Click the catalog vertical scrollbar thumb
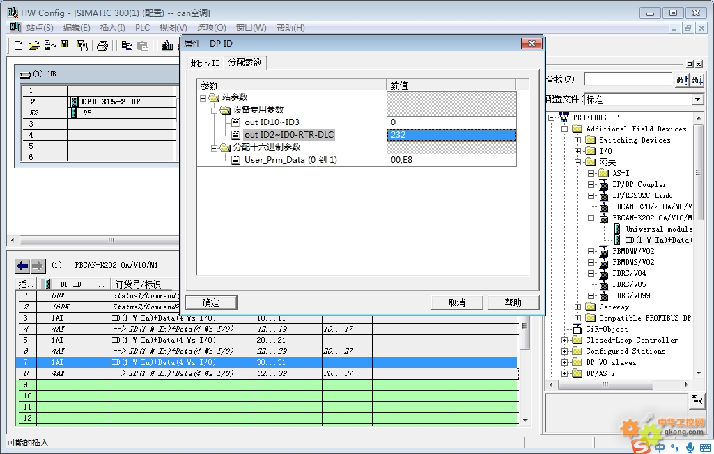This screenshot has width=714, height=454. (x=697, y=172)
